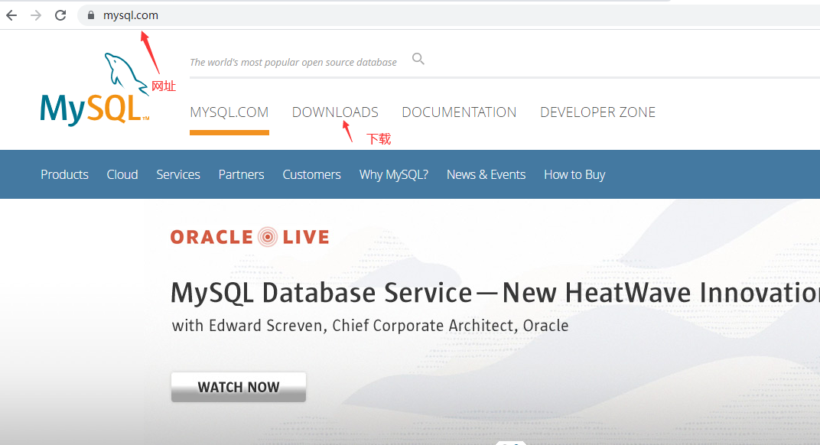Click the browser forward arrow
820x445 pixels.
point(35,15)
